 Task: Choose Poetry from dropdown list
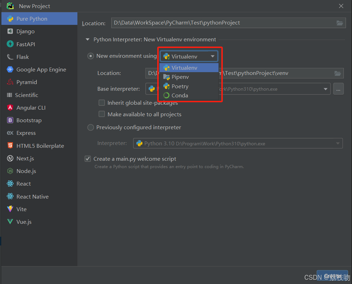pos(189,86)
